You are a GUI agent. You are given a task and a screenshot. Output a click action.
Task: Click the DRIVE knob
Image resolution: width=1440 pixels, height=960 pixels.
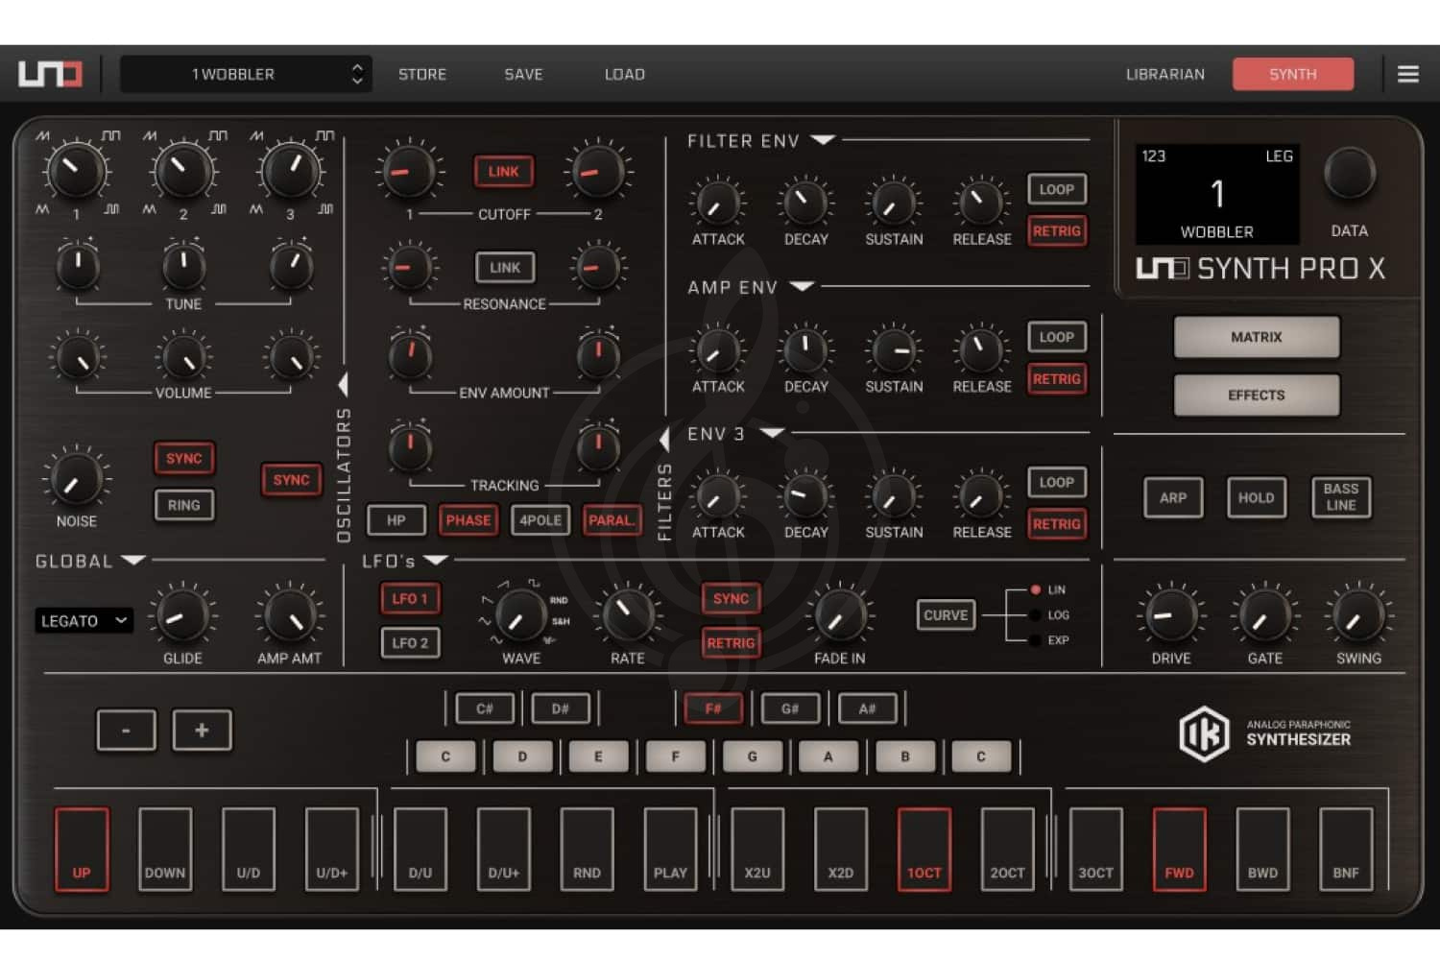(x=1170, y=615)
